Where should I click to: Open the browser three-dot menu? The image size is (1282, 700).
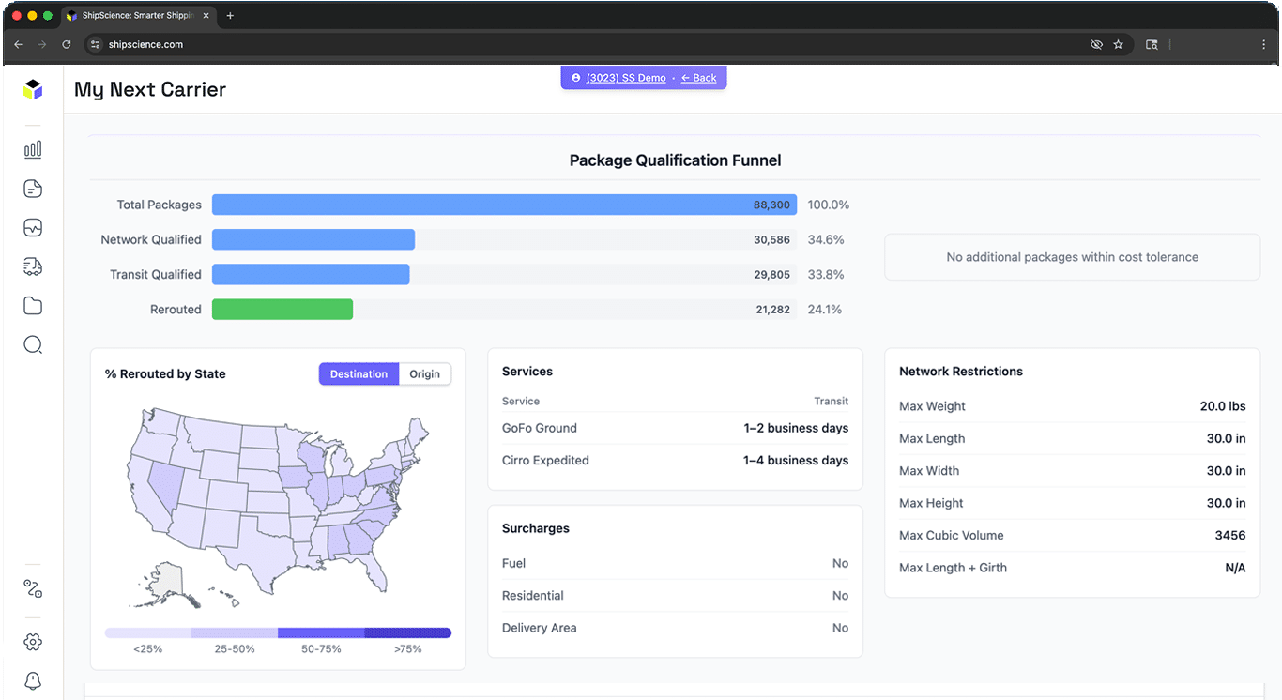click(1262, 44)
